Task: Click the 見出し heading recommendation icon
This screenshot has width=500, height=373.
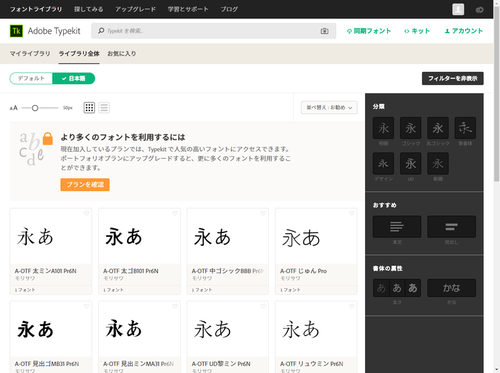Action: point(451,226)
